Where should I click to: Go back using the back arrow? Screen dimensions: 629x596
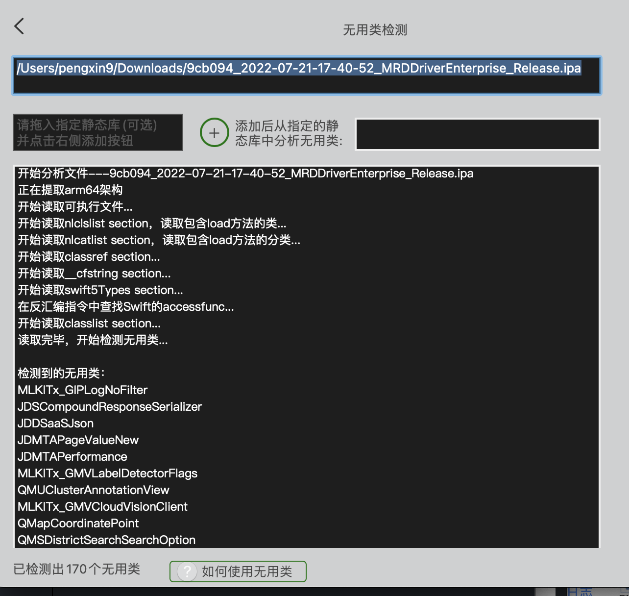pos(19,26)
